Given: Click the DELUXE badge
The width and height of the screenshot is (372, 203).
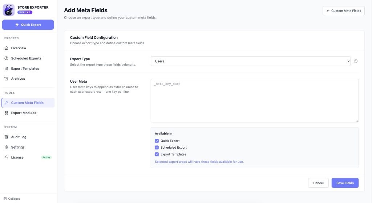Looking at the screenshot, I should click(x=25, y=12).
